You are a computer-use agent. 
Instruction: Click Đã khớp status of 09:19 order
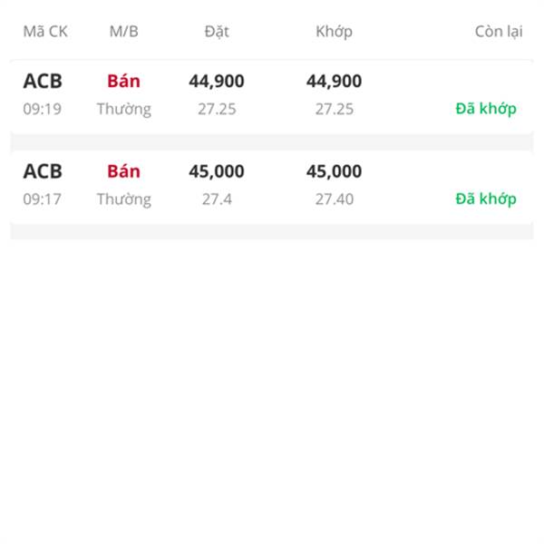click(486, 109)
